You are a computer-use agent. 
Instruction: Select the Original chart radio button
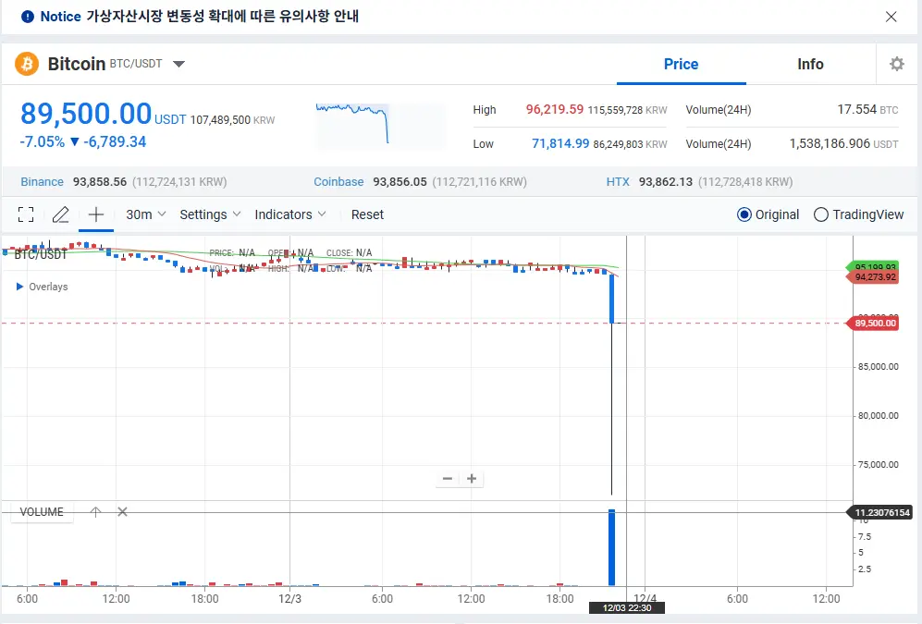tap(745, 214)
